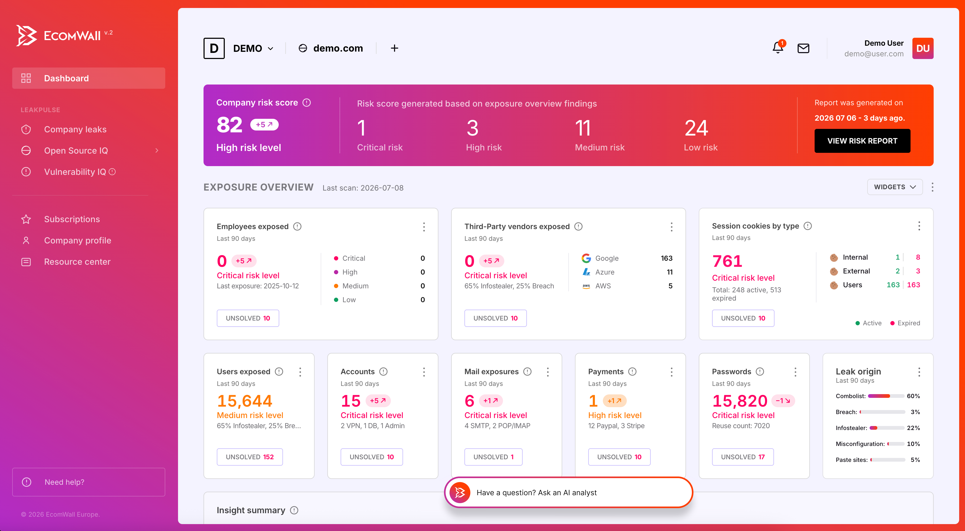Click the info icon next to Third-Party vendors exposed

click(578, 226)
